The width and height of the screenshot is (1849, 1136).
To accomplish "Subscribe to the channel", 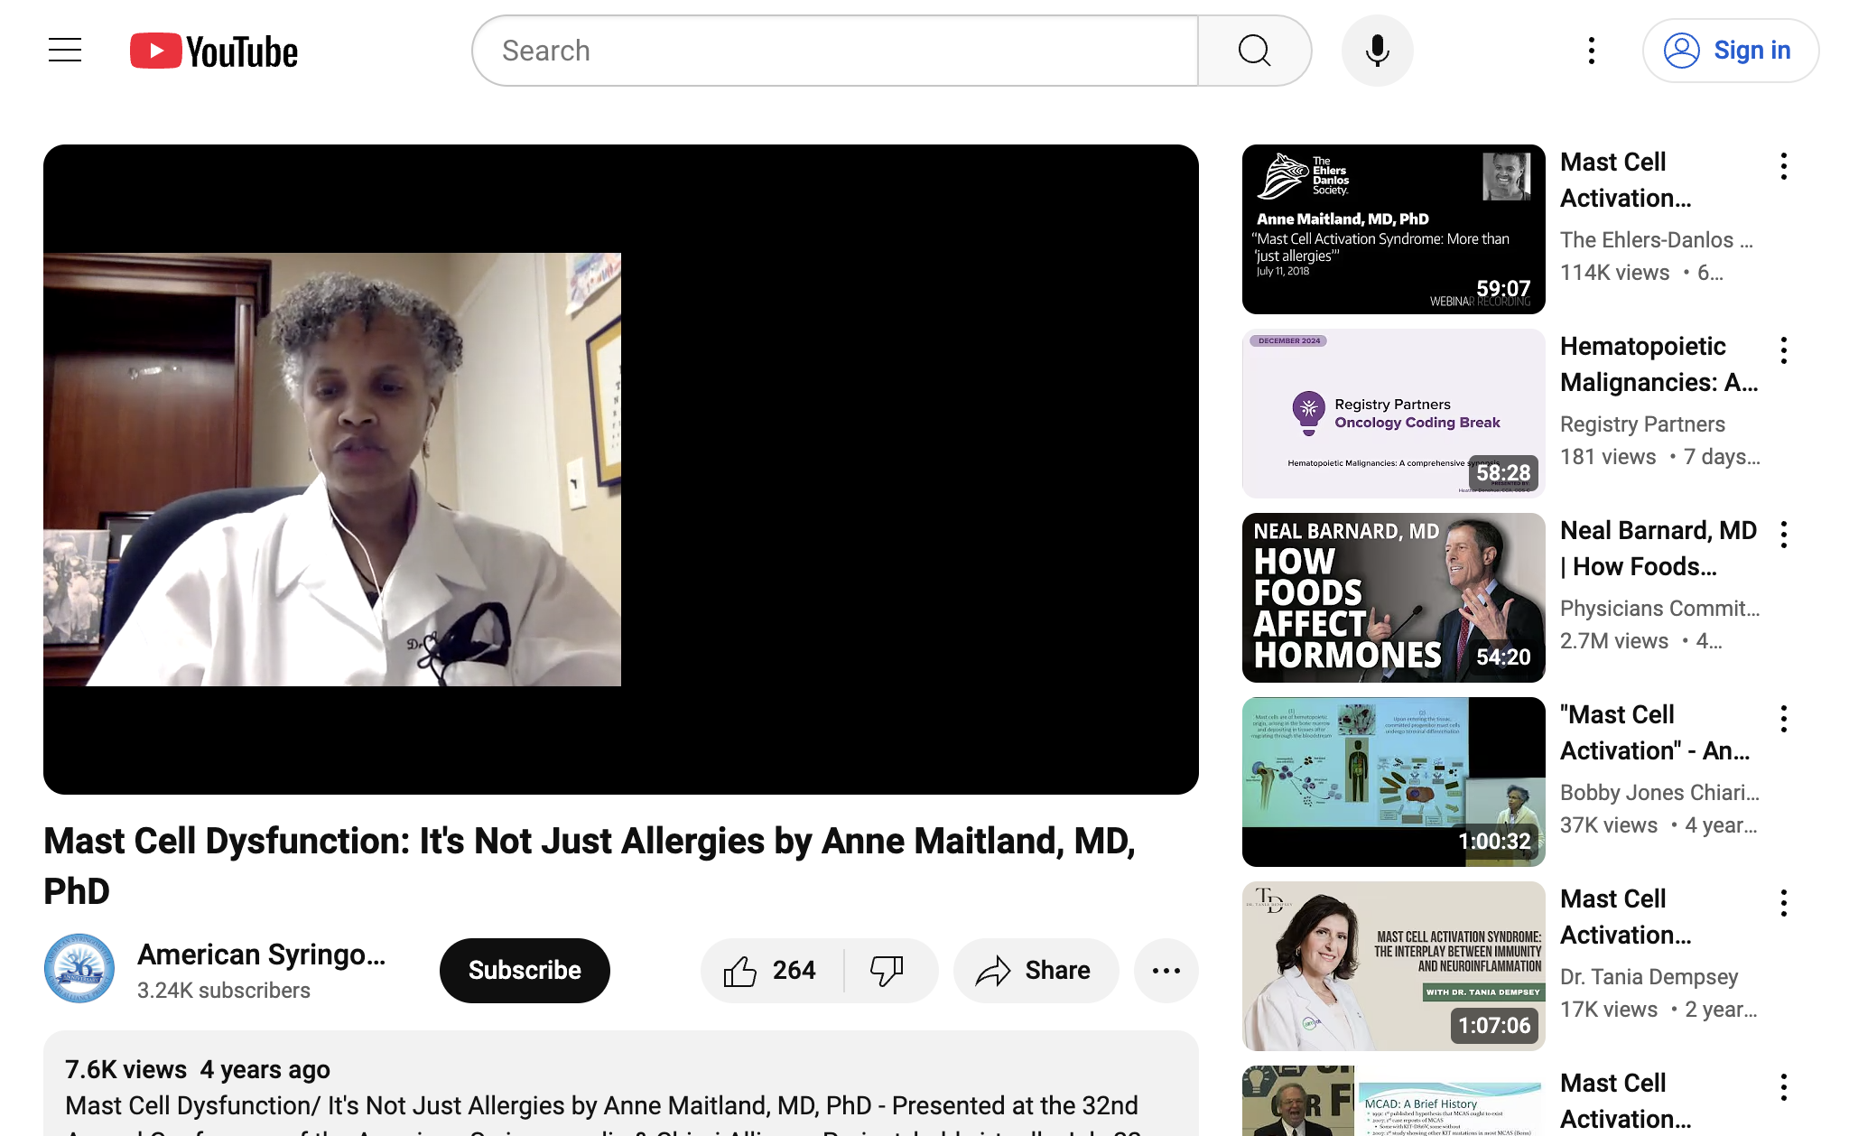I will tap(525, 970).
